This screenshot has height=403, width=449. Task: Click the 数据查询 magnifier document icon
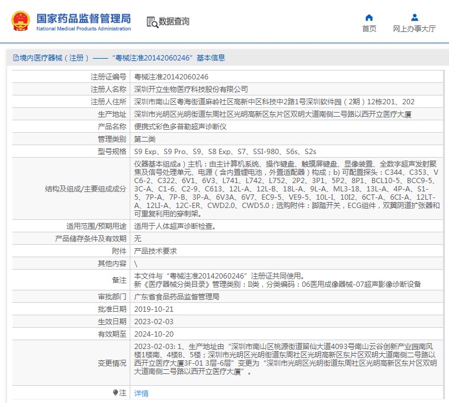point(152,22)
